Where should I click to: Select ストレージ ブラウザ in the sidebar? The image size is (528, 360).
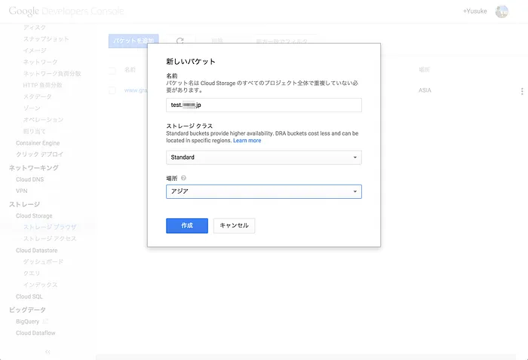(x=50, y=227)
